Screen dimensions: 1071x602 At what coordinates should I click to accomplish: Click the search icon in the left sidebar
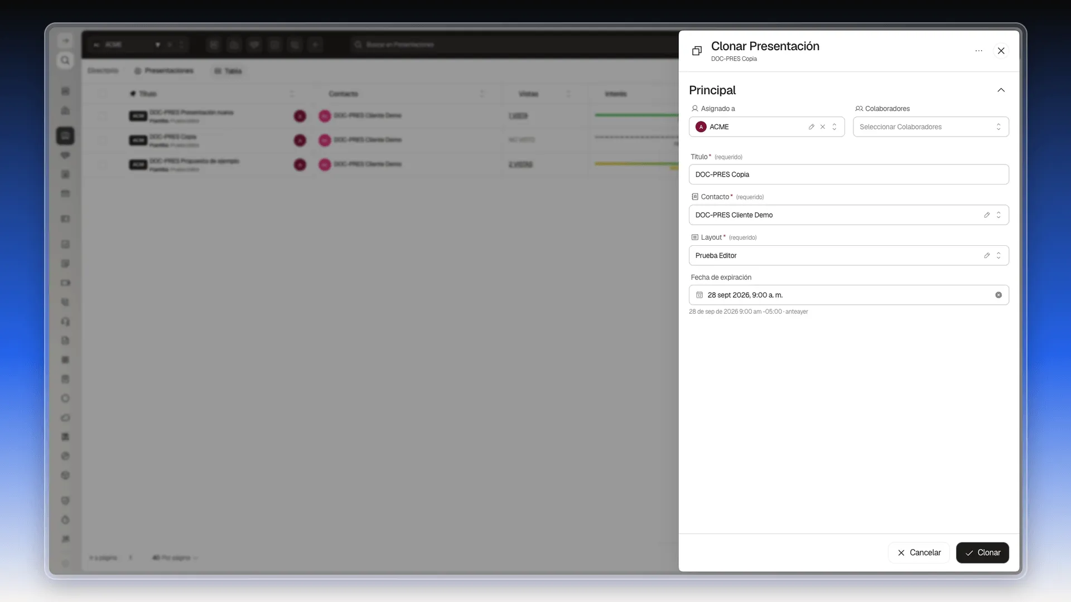pyautogui.click(x=65, y=60)
